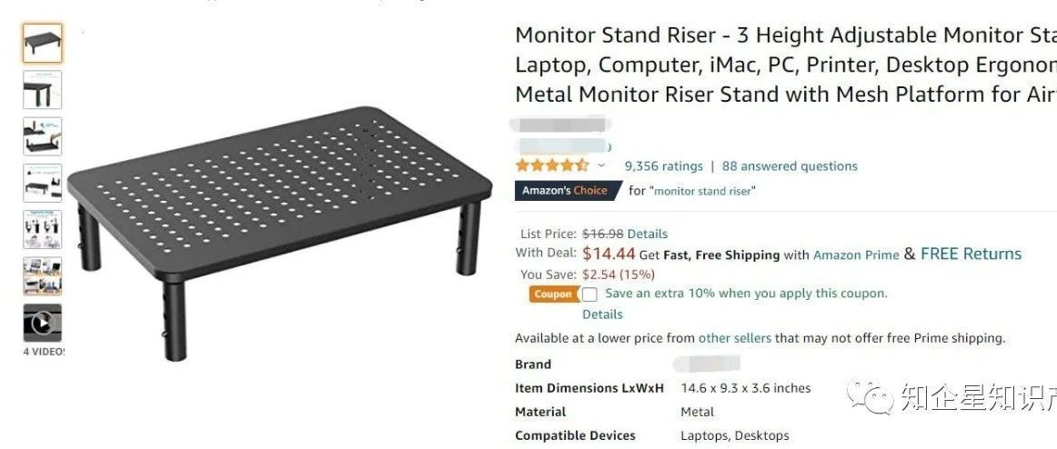Viewport: 1057px width, 449px height.
Task: Click the "monitor stand riser" category link
Action: point(704,191)
